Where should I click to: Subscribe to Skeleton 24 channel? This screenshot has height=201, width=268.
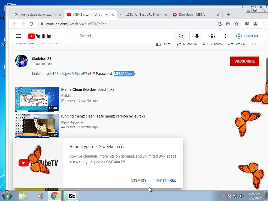click(x=245, y=61)
